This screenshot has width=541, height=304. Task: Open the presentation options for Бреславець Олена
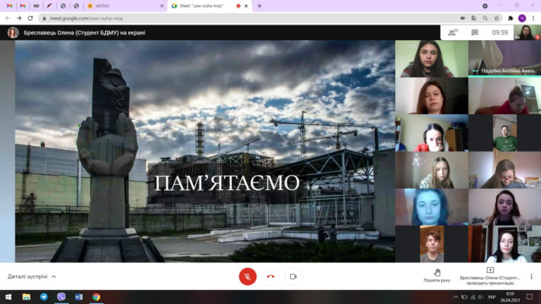[490, 275]
